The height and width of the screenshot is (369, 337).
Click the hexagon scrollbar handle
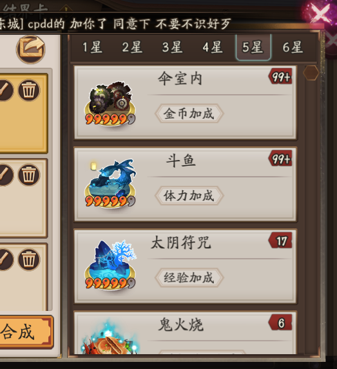311,73
